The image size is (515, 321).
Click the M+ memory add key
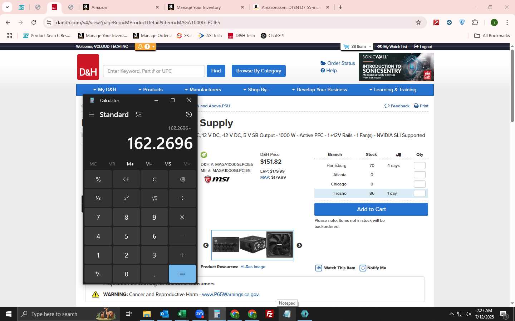pos(130,164)
